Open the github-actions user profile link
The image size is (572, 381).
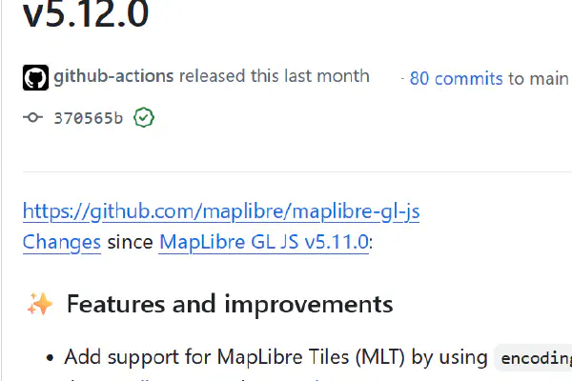(114, 76)
